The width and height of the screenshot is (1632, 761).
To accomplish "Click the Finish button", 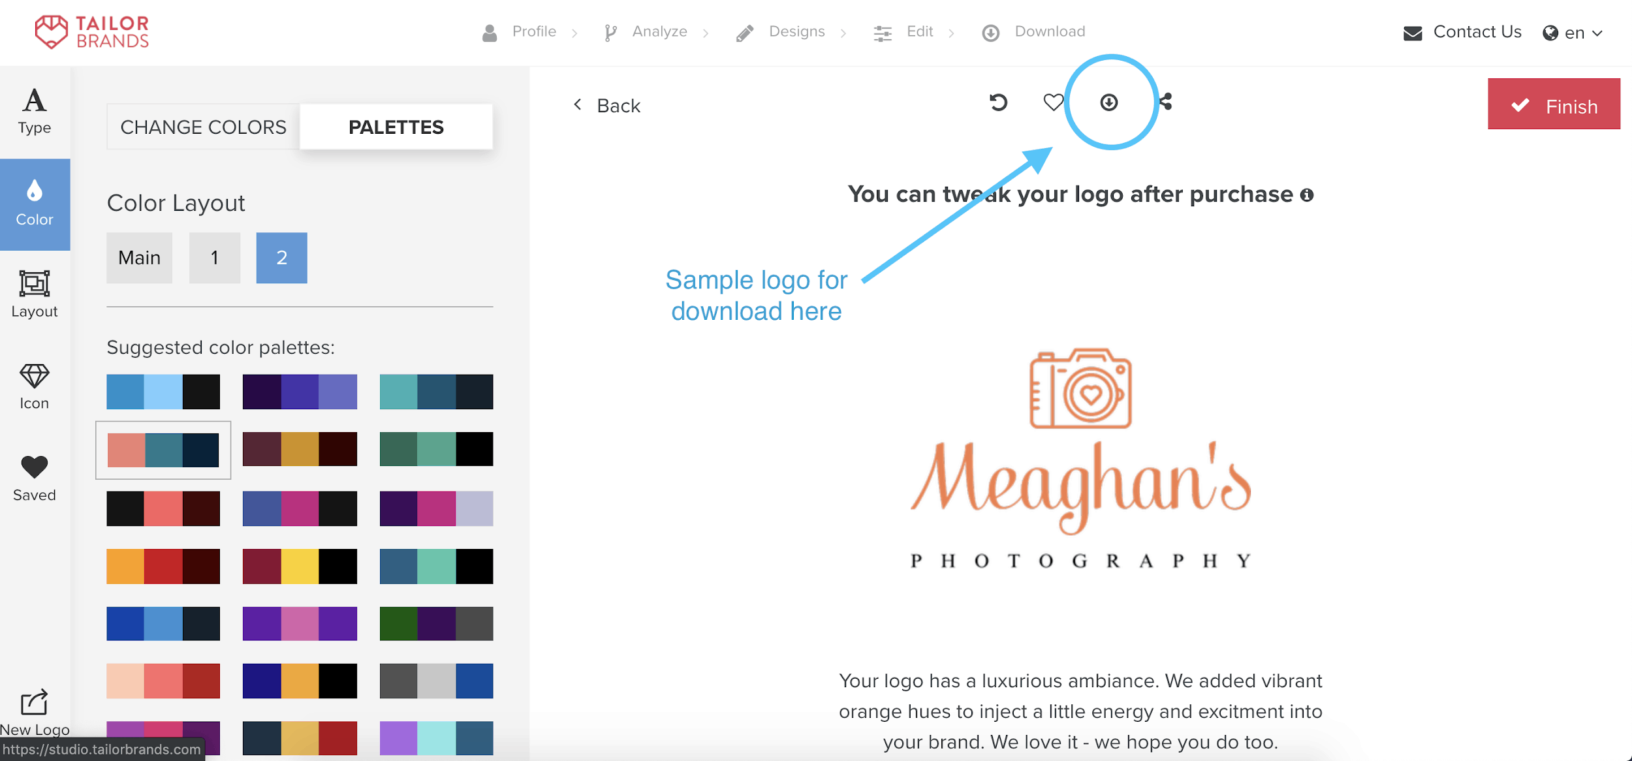I will (x=1553, y=104).
